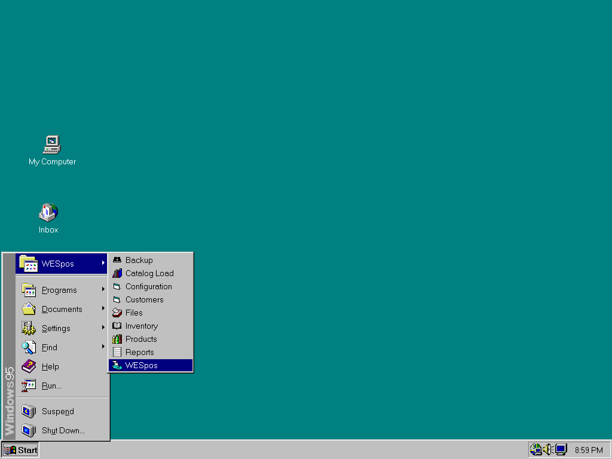
Task: Expand the Find submenu arrow
Action: (x=103, y=347)
